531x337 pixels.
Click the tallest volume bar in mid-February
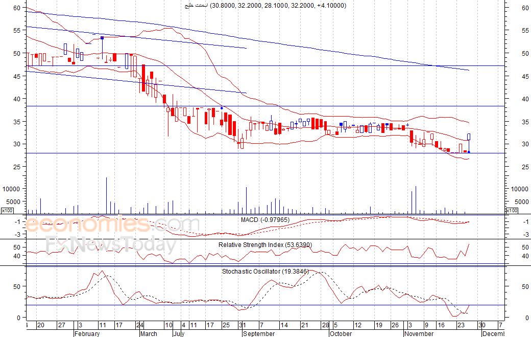pyautogui.click(x=106, y=196)
